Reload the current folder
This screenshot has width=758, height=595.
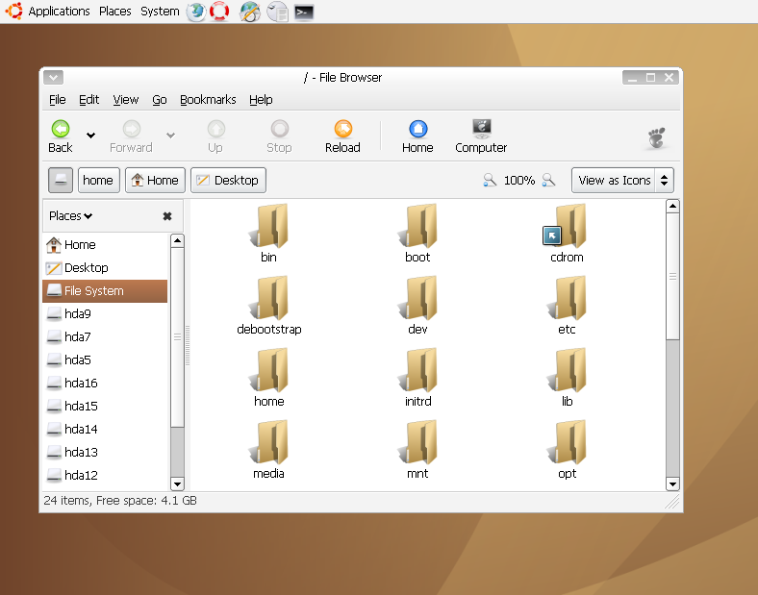pos(342,136)
